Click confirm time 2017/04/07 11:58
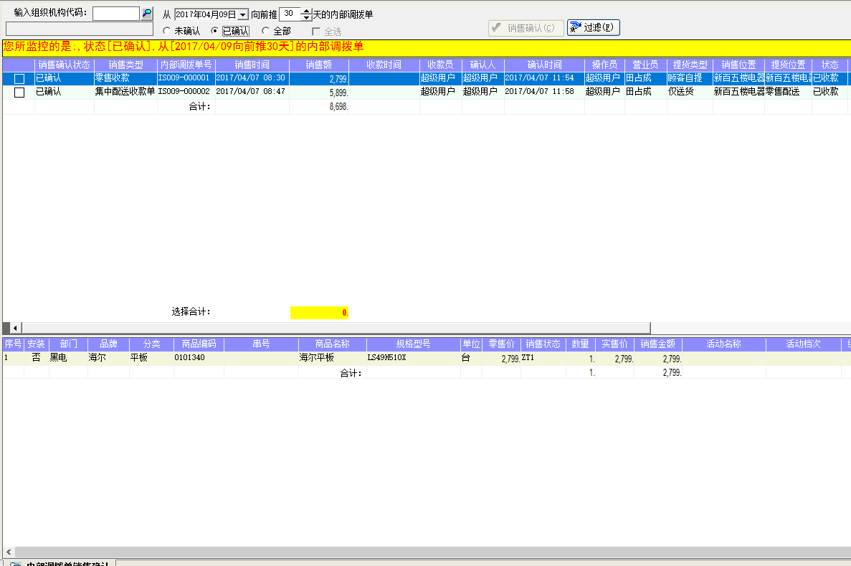 coord(544,92)
